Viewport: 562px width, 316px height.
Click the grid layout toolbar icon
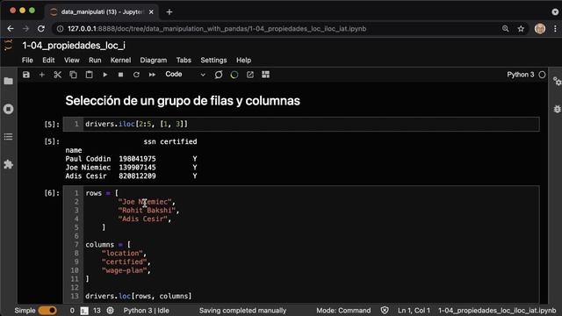265,75
